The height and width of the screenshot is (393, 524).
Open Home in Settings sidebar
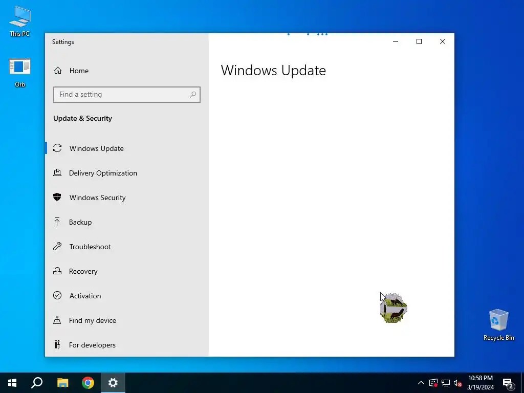[x=127, y=71]
